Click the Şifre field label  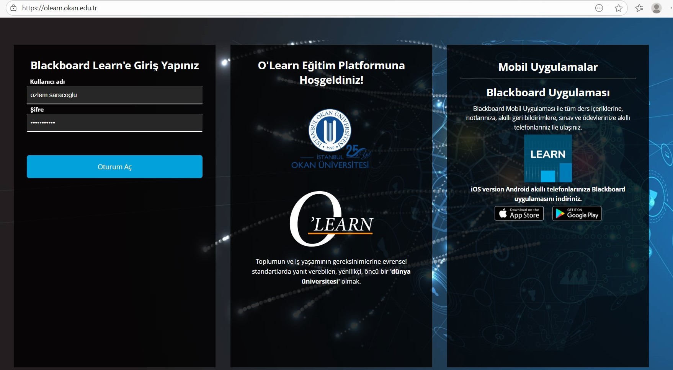[37, 110]
